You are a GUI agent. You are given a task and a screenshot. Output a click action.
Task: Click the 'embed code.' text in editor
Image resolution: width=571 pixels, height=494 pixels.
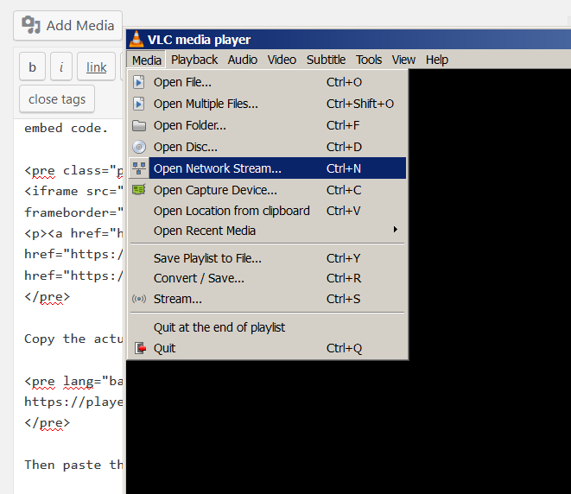point(66,128)
